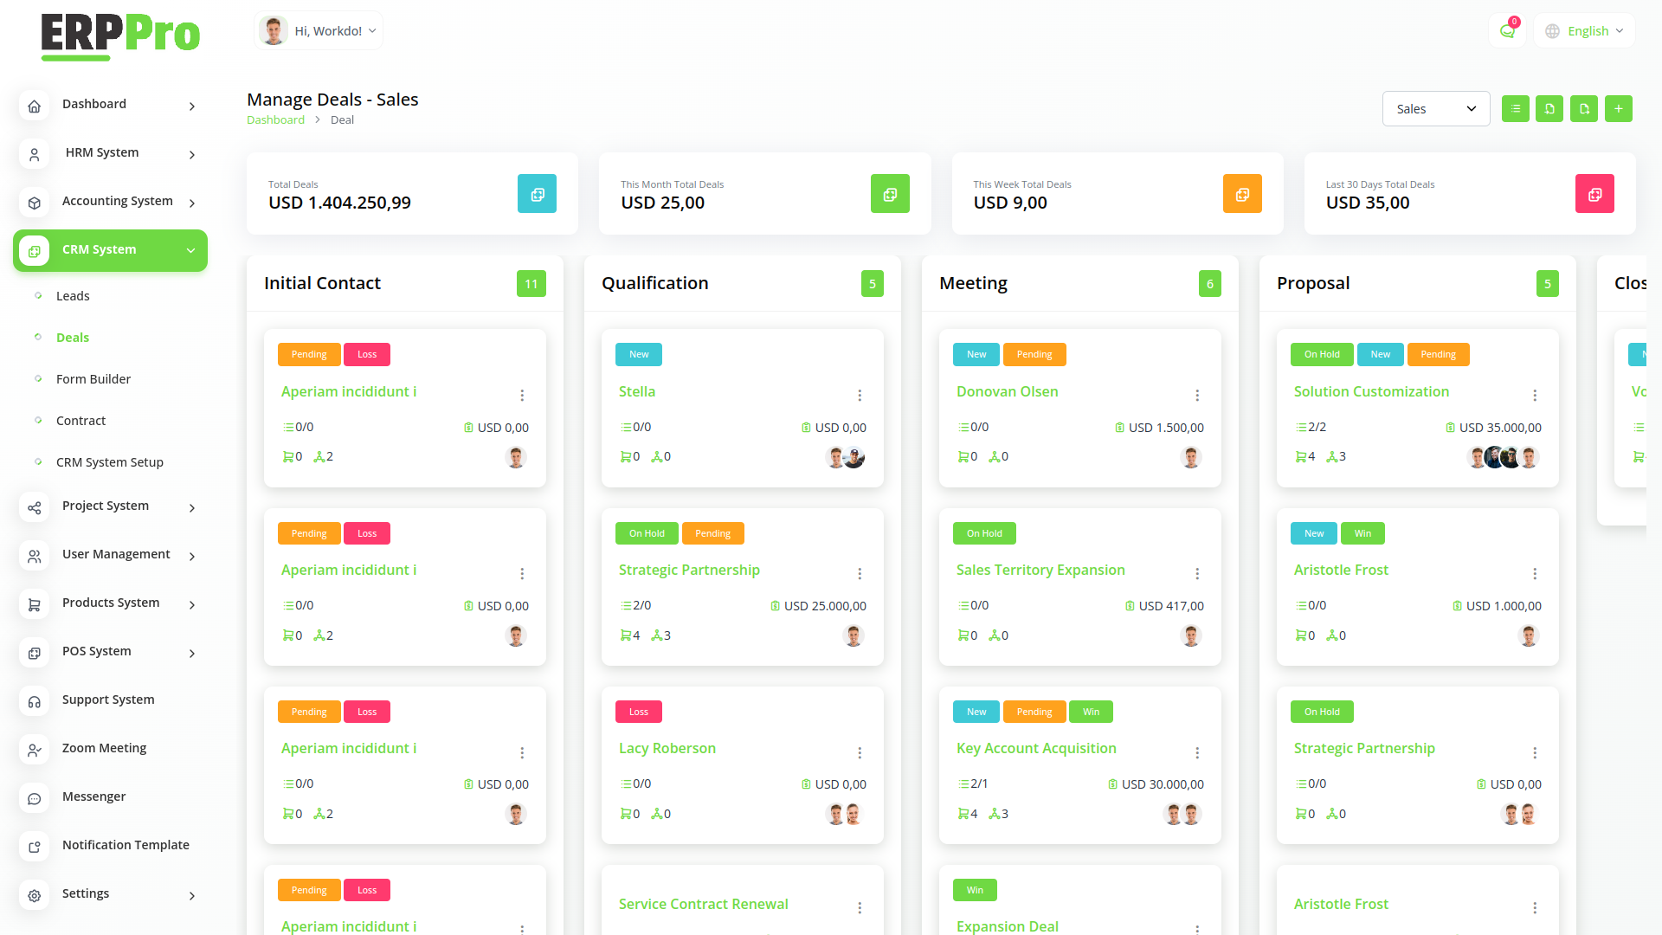This screenshot has height=935, width=1662.
Task: Go to the Dashboard breadcrumb link
Action: pos(275,120)
